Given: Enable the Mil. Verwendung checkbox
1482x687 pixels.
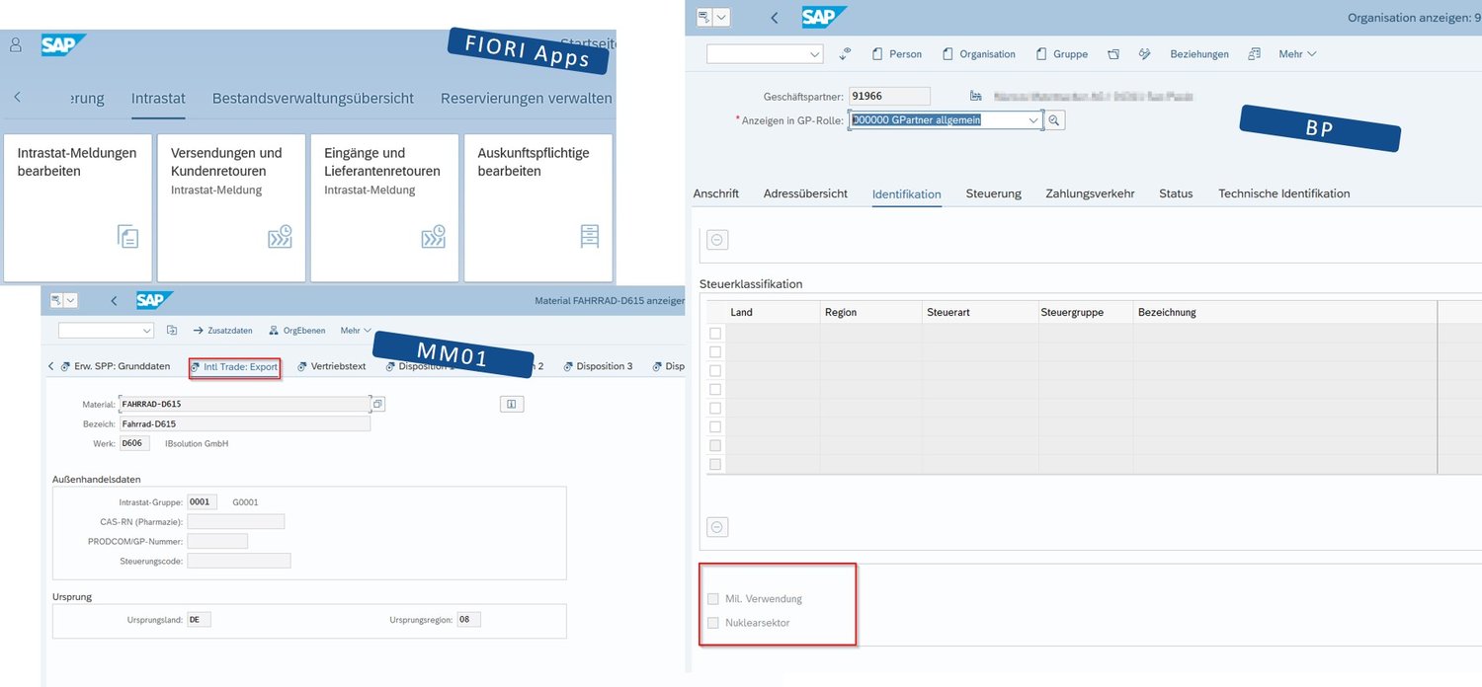Looking at the screenshot, I should [x=713, y=598].
